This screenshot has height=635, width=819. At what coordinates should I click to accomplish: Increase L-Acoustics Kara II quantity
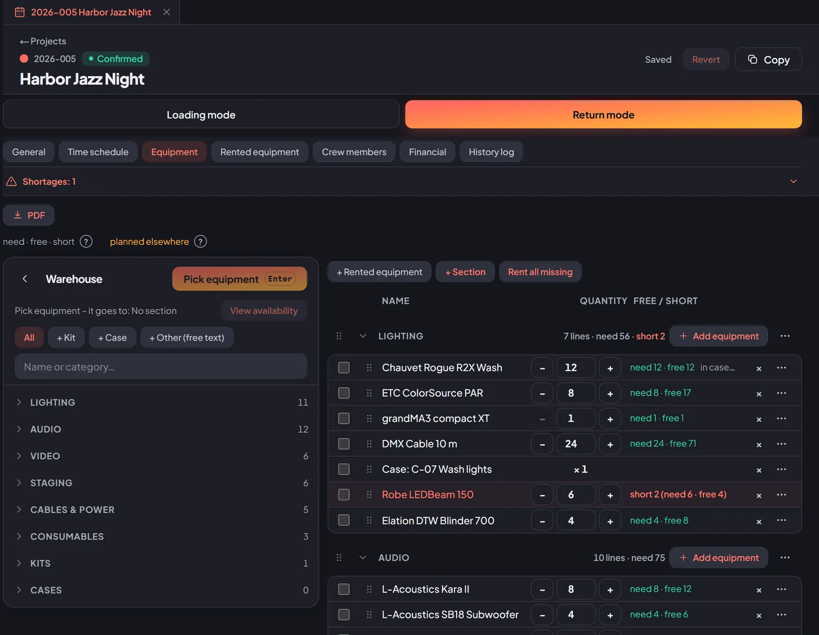610,590
